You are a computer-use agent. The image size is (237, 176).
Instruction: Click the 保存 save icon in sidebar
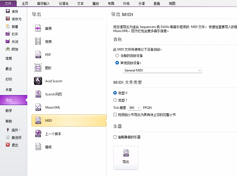point(8,12)
